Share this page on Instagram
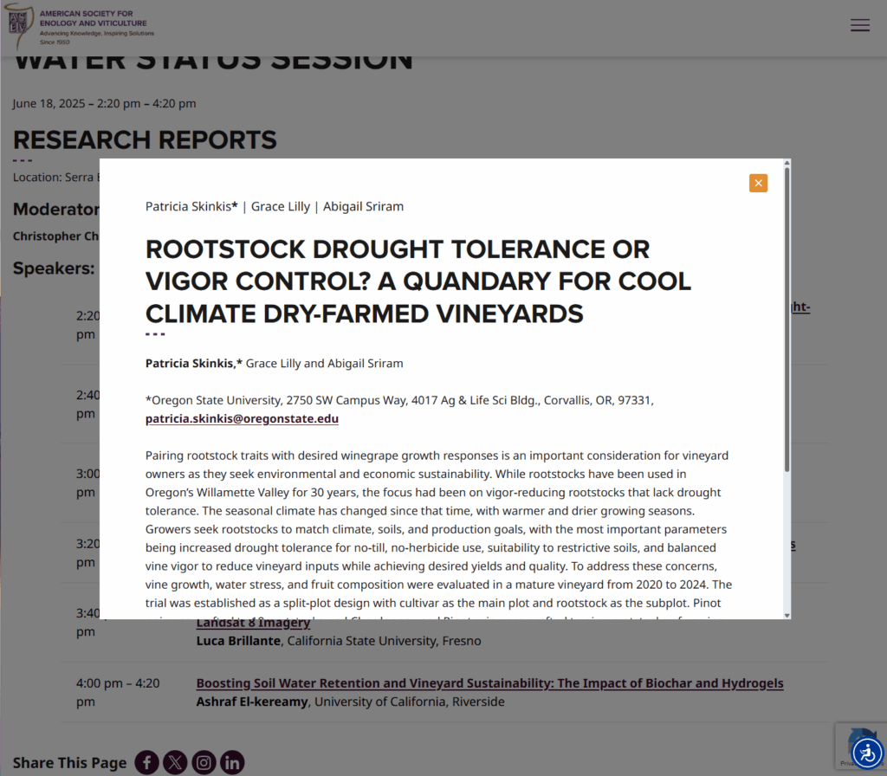 click(204, 762)
